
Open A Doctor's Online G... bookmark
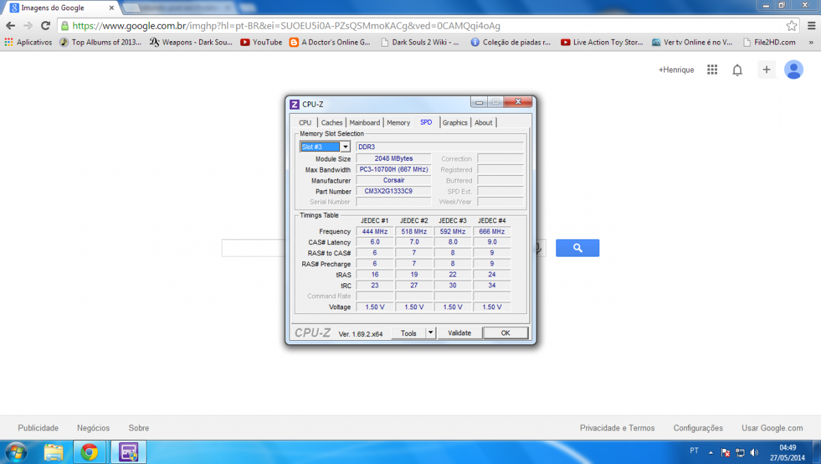[x=330, y=42]
